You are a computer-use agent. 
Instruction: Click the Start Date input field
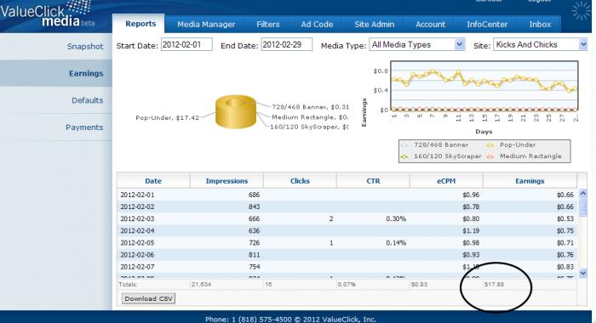pos(186,44)
